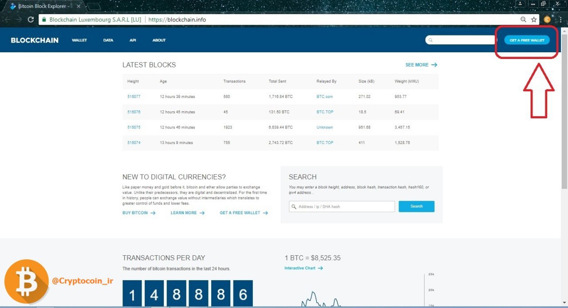Open the orange extension icon in toolbar
Image resolution: width=568 pixels, height=308 pixels.
pos(547,19)
